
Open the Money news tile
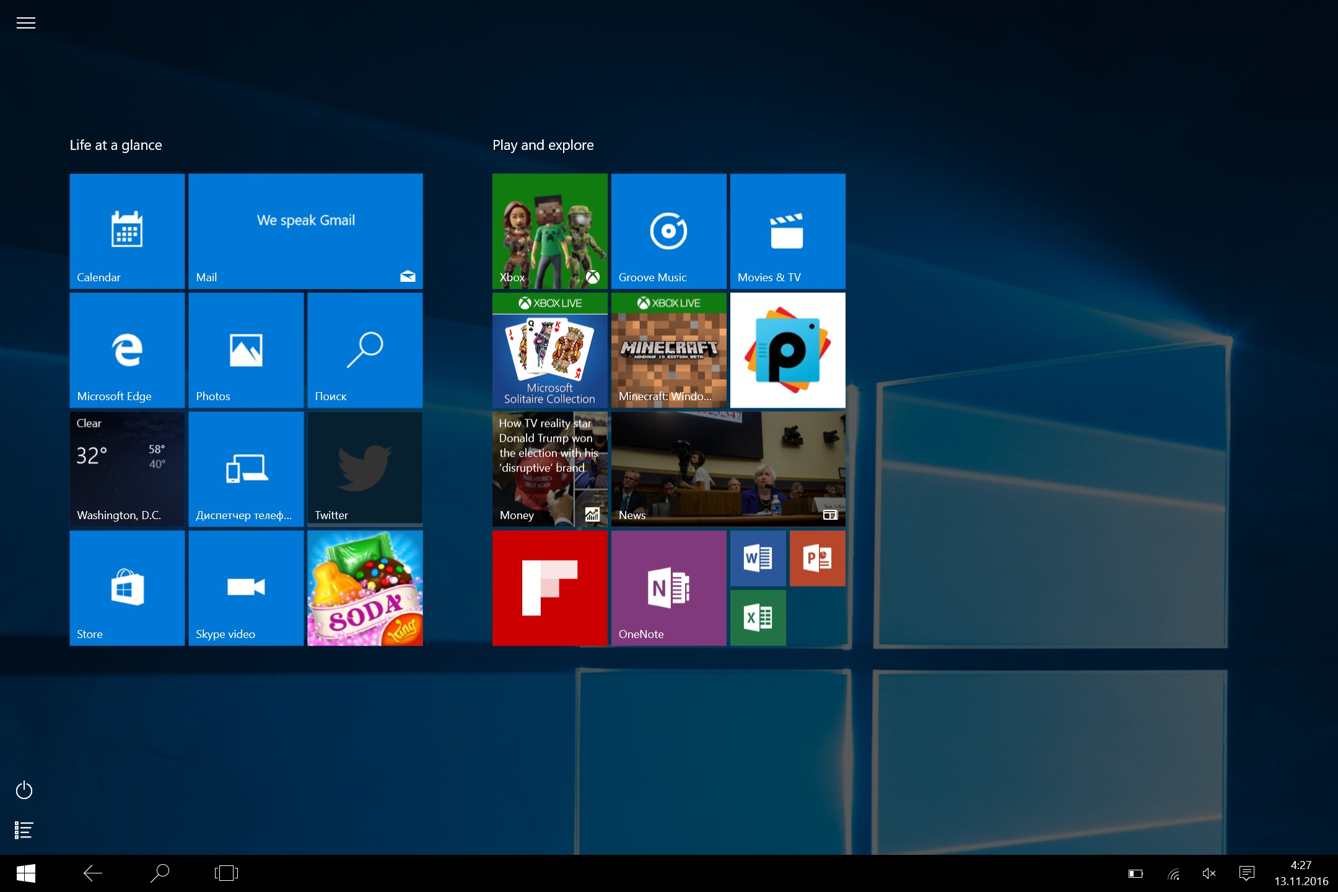click(550, 469)
